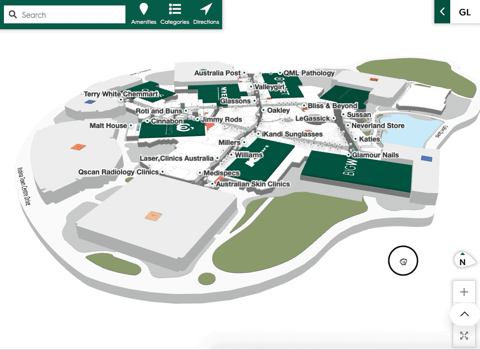This screenshot has width=480, height=350.
Task: Collapse the floor selector with the left chevron
Action: tap(442, 11)
